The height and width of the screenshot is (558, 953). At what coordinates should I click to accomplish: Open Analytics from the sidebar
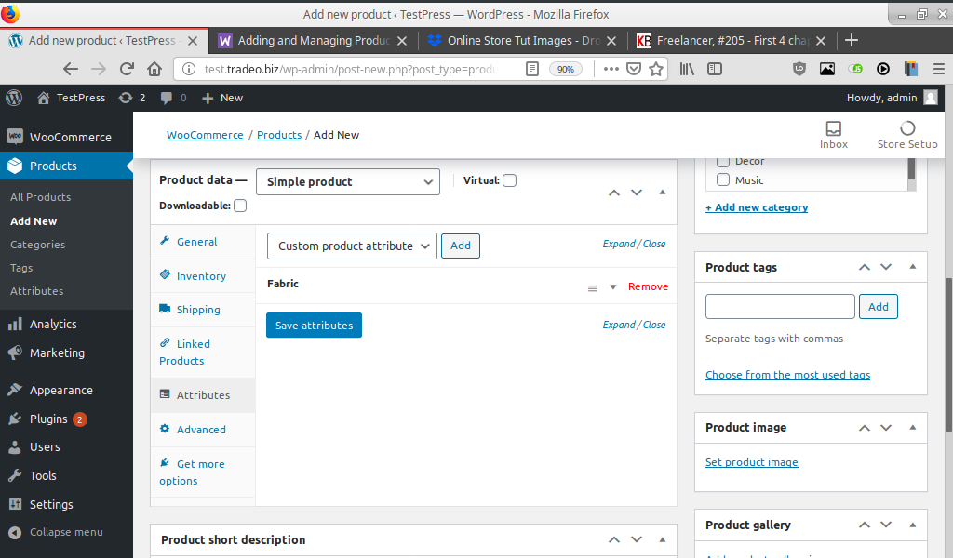[x=56, y=325]
